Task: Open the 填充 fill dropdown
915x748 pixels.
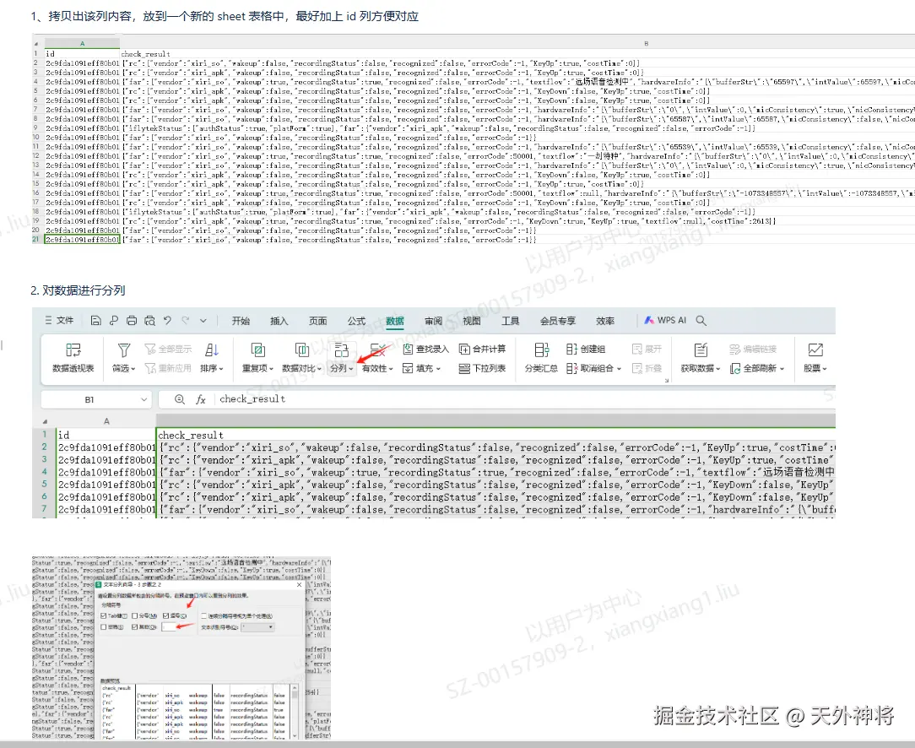Action: 422,368
